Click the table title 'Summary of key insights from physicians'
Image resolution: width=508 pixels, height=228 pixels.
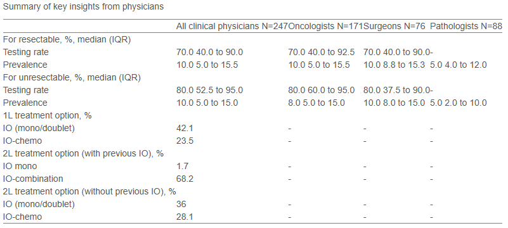click(83, 7)
